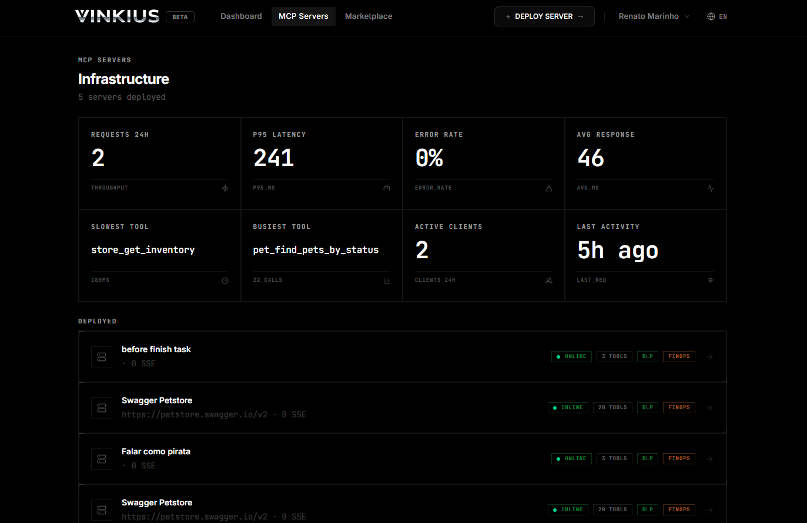Image resolution: width=807 pixels, height=523 pixels.
Task: Click the globe language icon
Action: [711, 16]
